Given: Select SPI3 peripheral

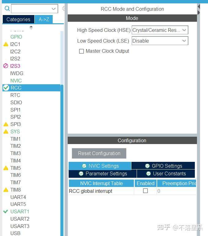Looking at the screenshot, I should (x=16, y=124).
